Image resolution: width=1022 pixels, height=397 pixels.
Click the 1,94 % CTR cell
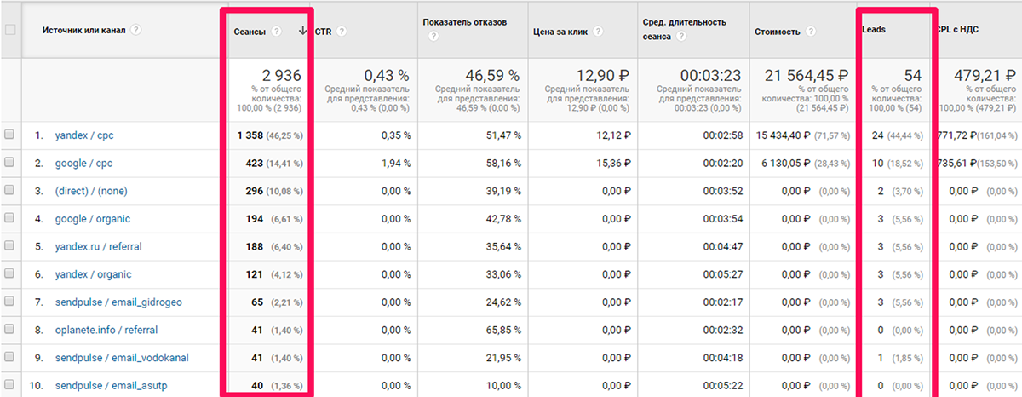(395, 163)
